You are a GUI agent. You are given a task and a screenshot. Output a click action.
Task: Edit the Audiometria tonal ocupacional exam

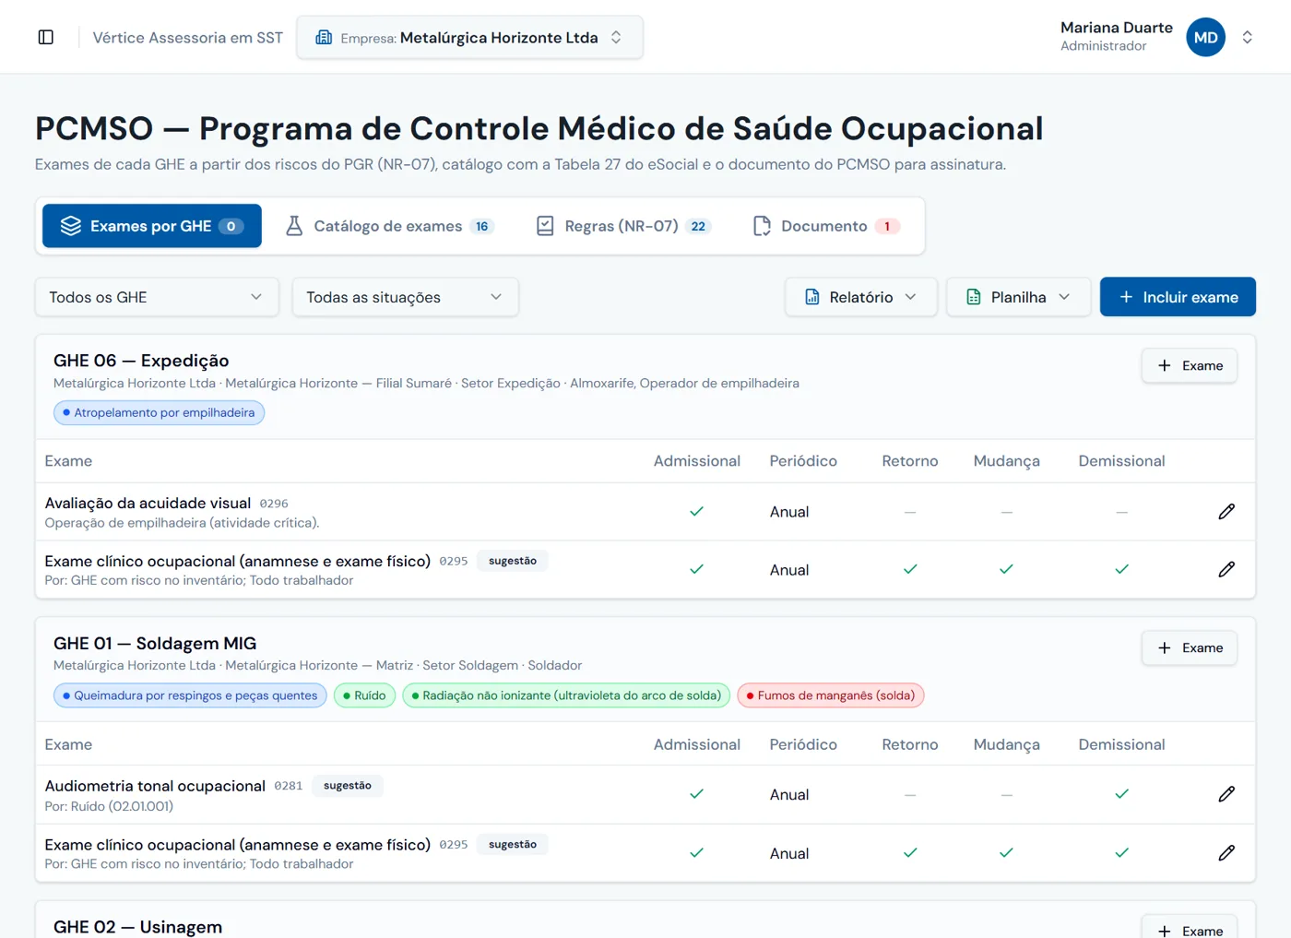pyautogui.click(x=1226, y=794)
